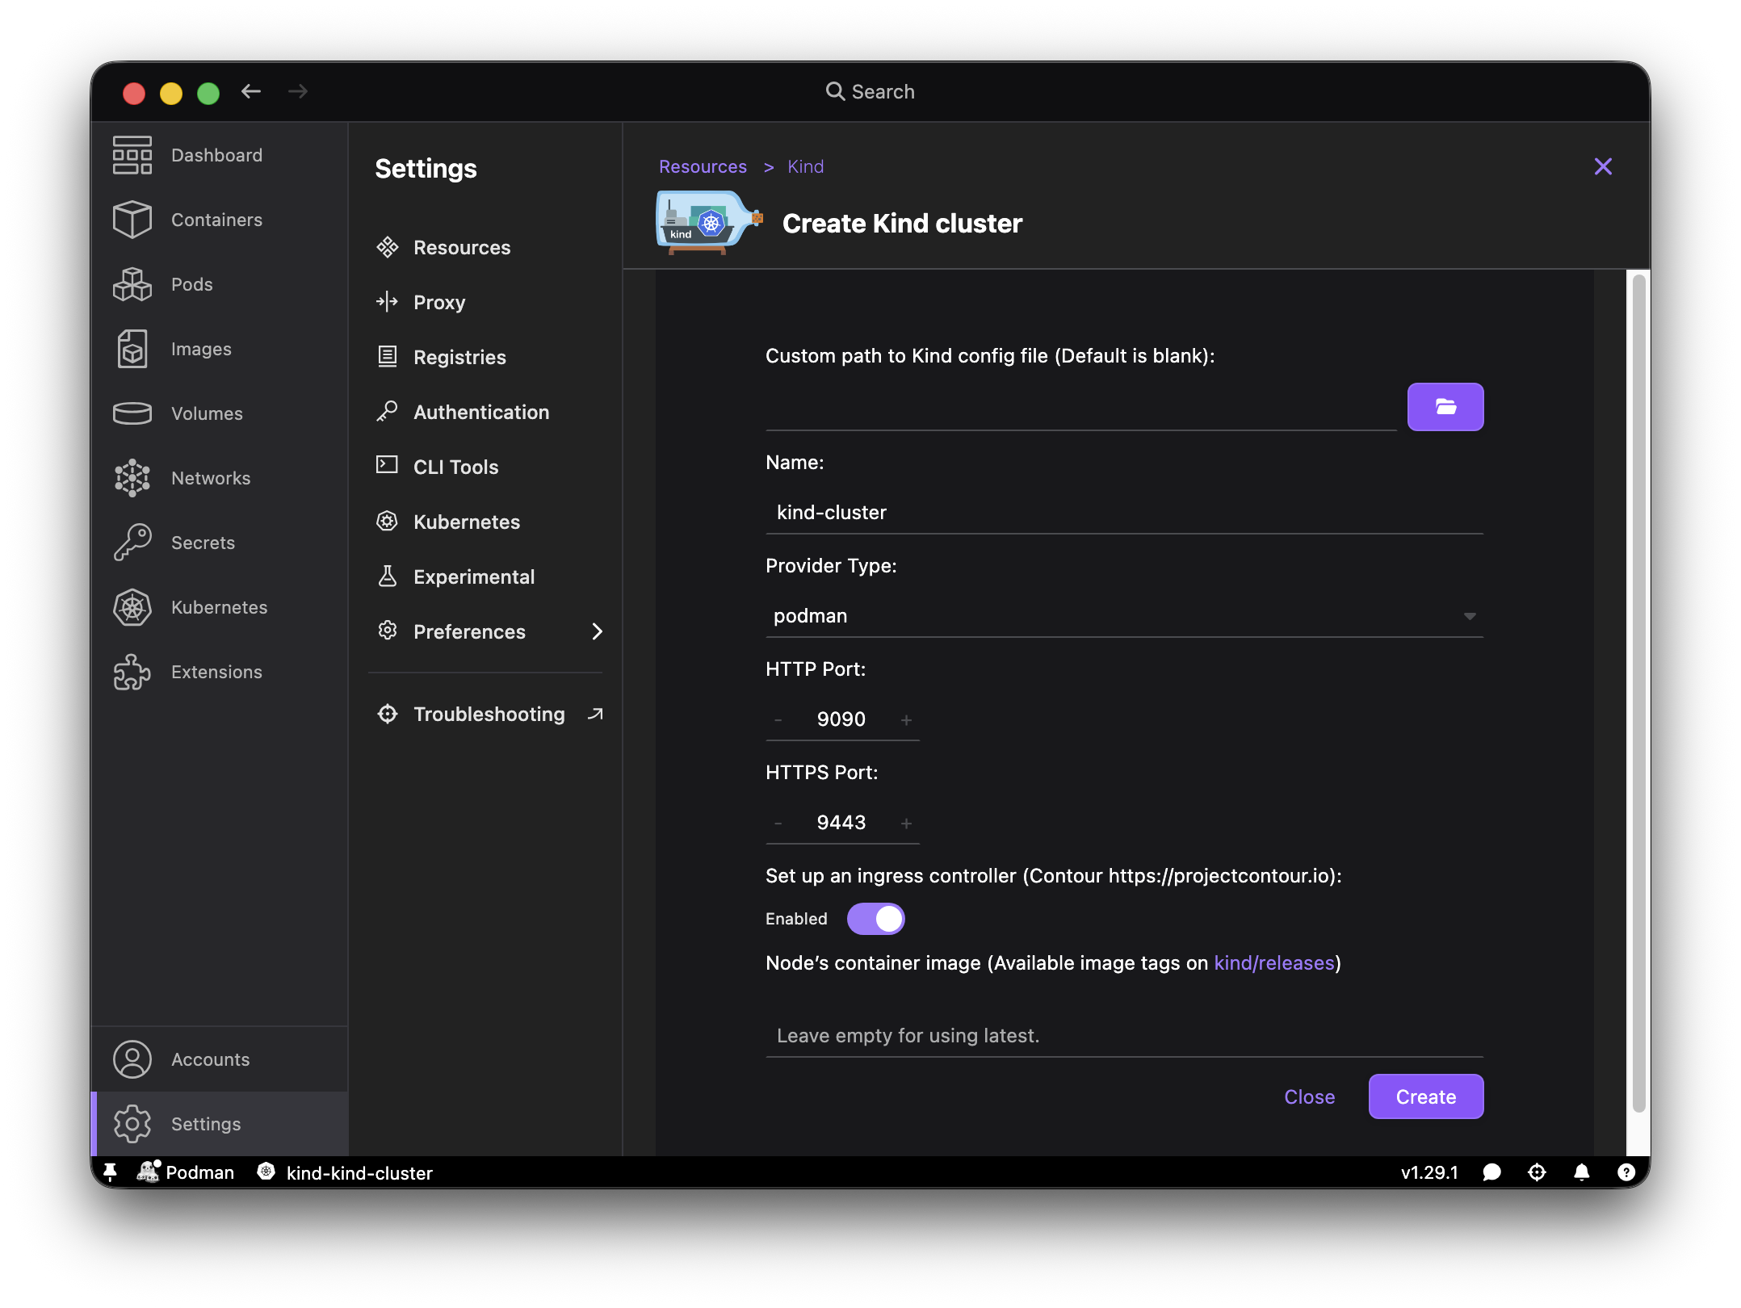Click the v1.29.1 version label
The width and height of the screenshot is (1741, 1308).
[1429, 1172]
